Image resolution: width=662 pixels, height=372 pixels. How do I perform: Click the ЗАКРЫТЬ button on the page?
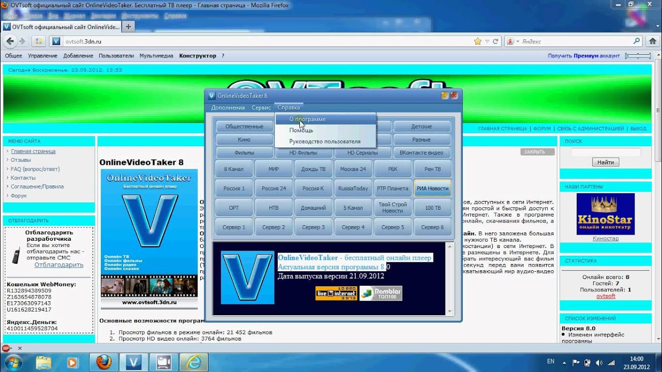click(x=537, y=152)
